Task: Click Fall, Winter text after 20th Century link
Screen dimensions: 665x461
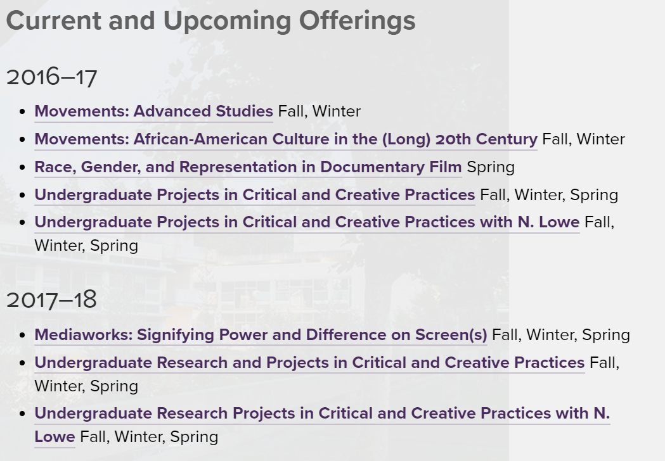Action: 584,139
